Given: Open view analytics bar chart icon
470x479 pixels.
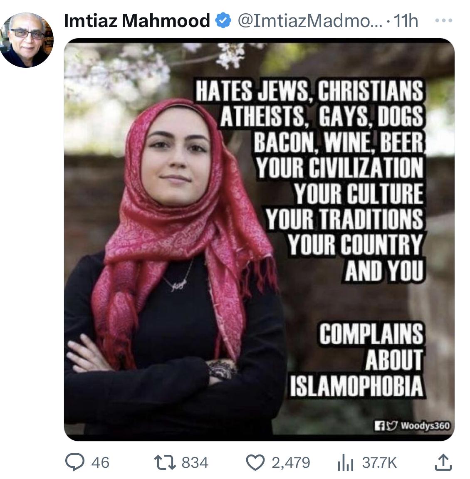Looking at the screenshot, I should coord(346,462).
